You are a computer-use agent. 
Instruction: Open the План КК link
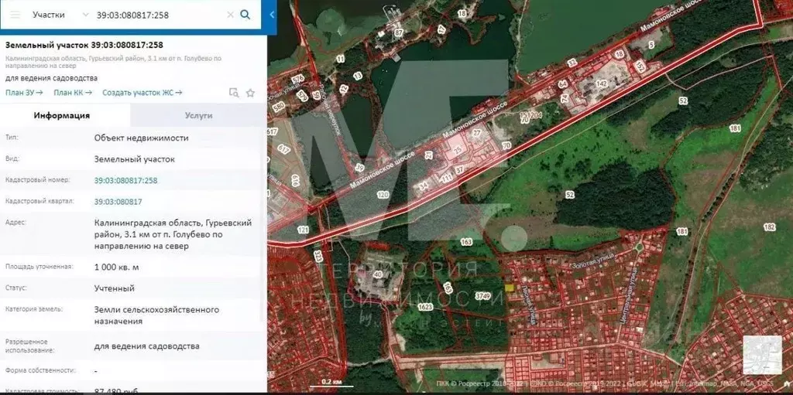point(73,93)
